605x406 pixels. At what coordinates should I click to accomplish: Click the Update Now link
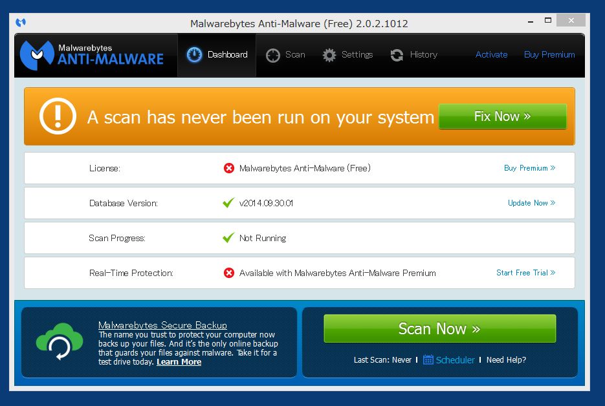[531, 203]
